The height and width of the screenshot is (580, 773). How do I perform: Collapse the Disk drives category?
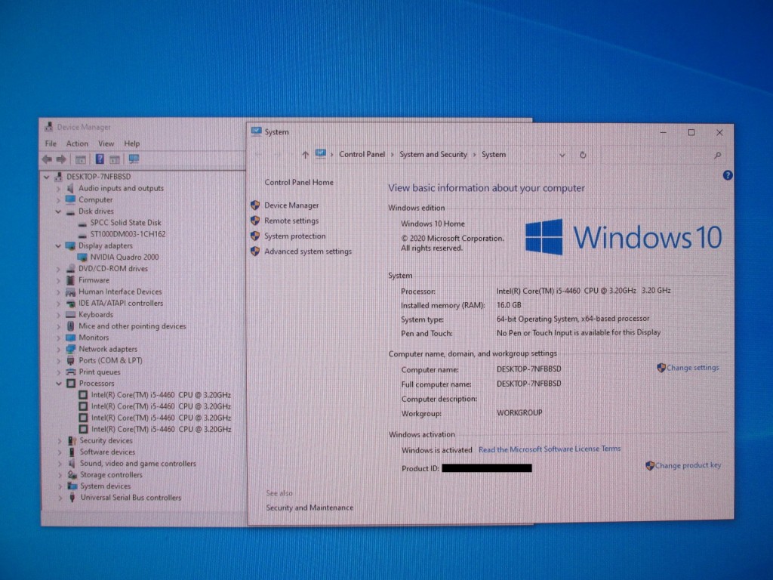pyautogui.click(x=59, y=211)
